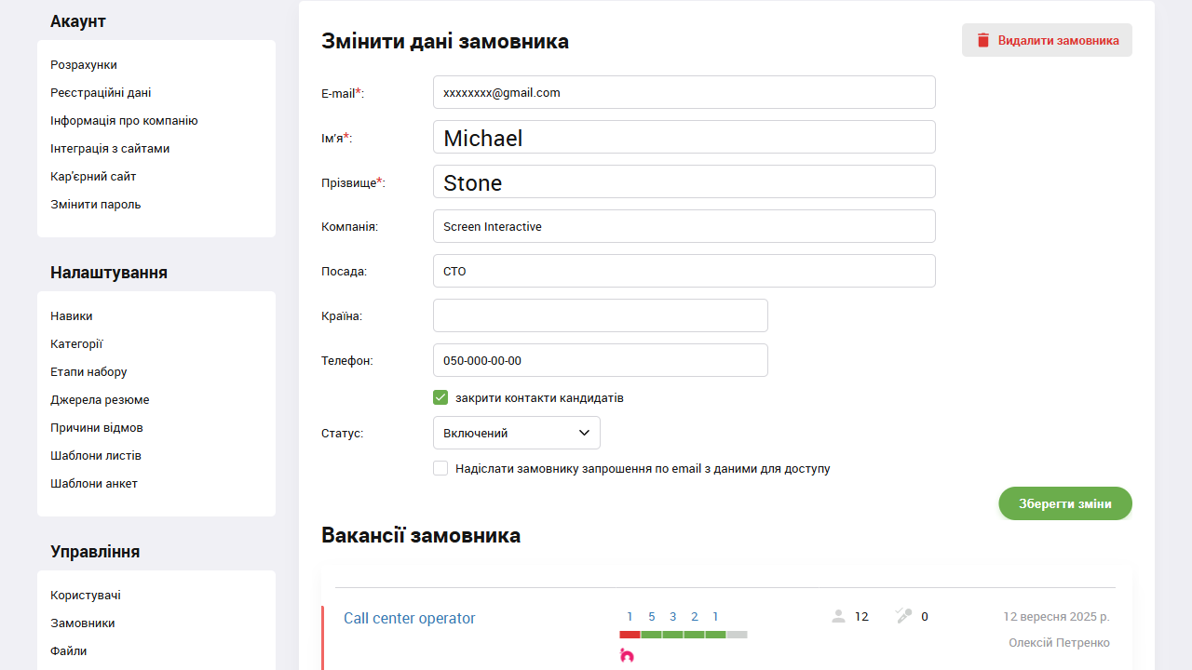
Task: Uncheck закрити контакти кандидатів
Action: [x=440, y=397]
